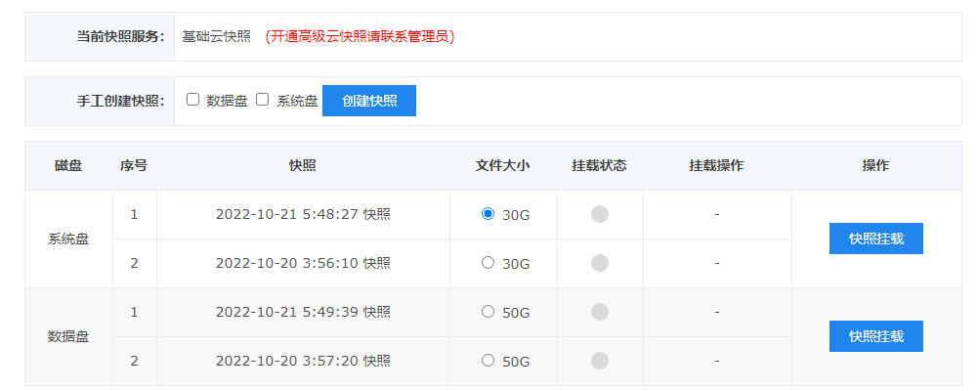Click mount status dot for 3:57:20 snapshot
Image resolution: width=978 pixels, height=391 pixels.
click(x=600, y=361)
